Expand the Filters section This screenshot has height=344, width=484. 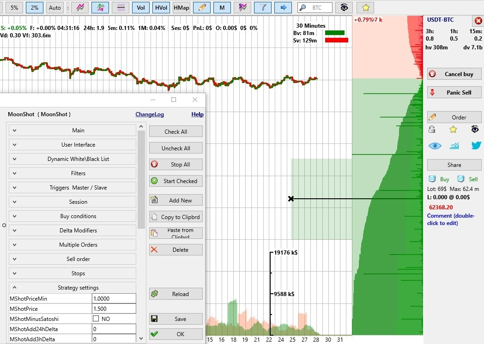(73, 173)
